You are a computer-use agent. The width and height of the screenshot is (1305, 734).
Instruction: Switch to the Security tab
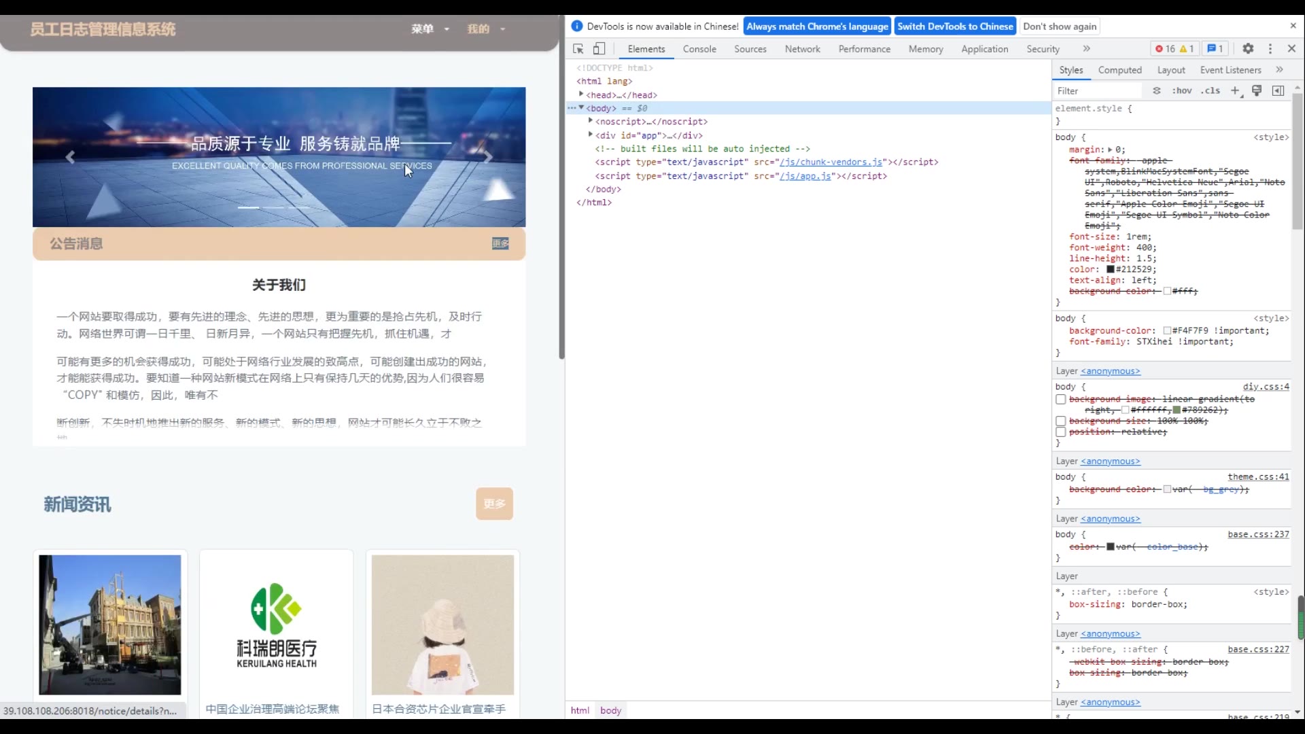[1043, 49]
